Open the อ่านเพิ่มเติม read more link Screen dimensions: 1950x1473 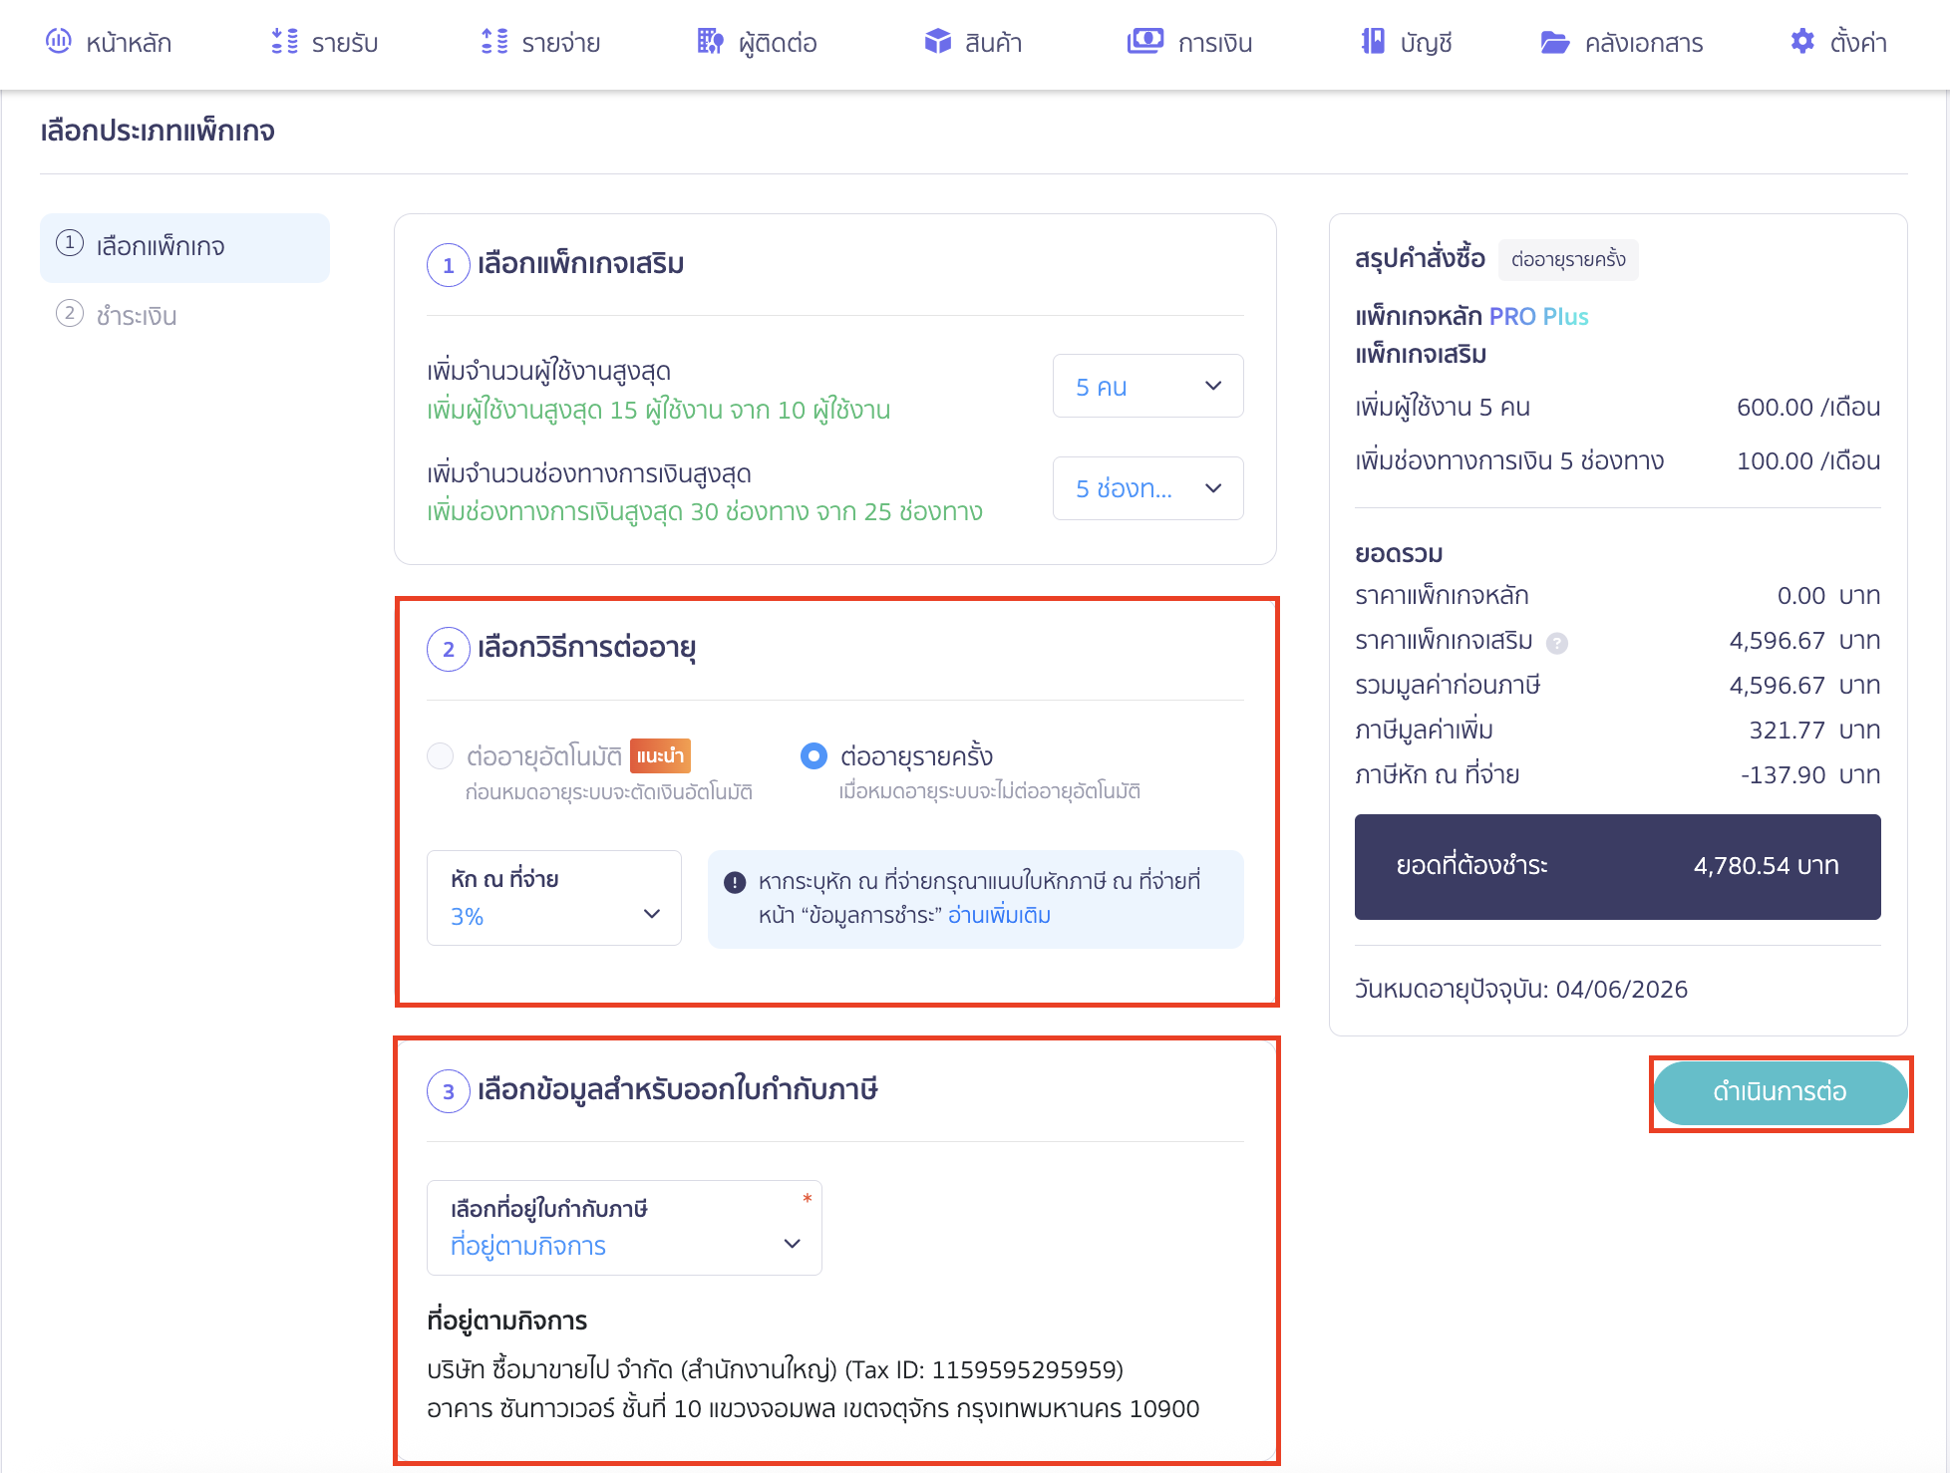(1000, 915)
